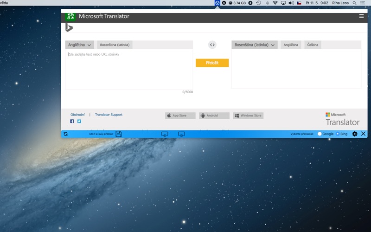The width and height of the screenshot is (371, 232).
Task: Click the Riha Leos user name
Action: point(340,3)
